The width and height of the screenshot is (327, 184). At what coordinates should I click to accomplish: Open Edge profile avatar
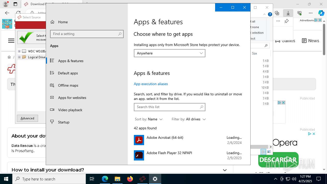pos(6,4)
